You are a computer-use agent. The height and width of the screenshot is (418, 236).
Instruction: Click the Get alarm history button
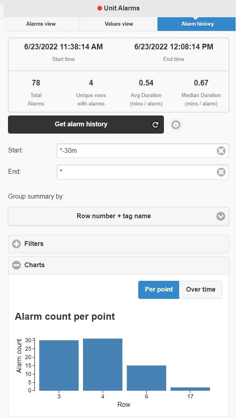pyautogui.click(x=86, y=124)
